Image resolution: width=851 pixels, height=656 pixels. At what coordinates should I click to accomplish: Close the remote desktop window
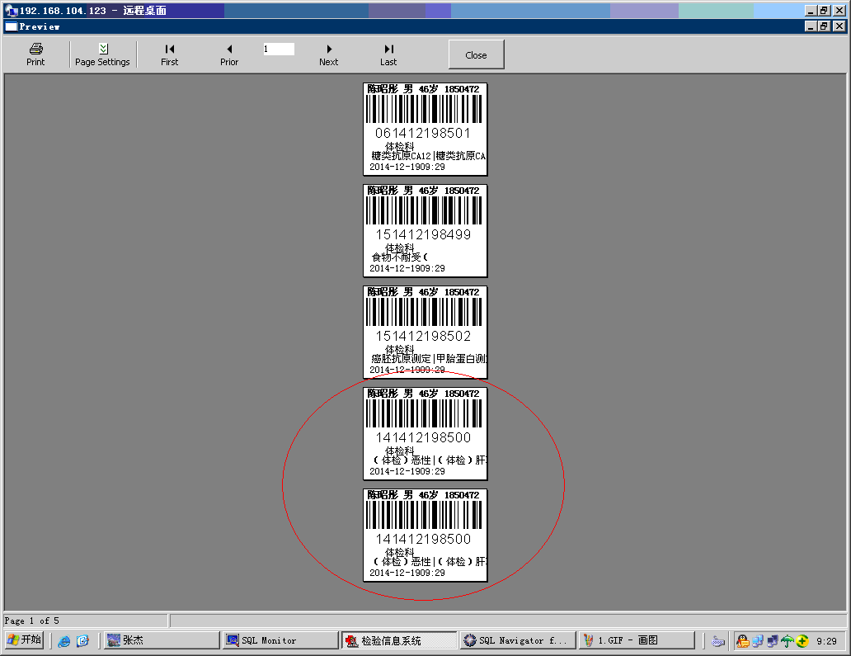click(839, 11)
